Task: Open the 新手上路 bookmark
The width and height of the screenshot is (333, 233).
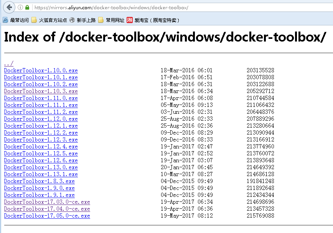Action: click(82, 20)
